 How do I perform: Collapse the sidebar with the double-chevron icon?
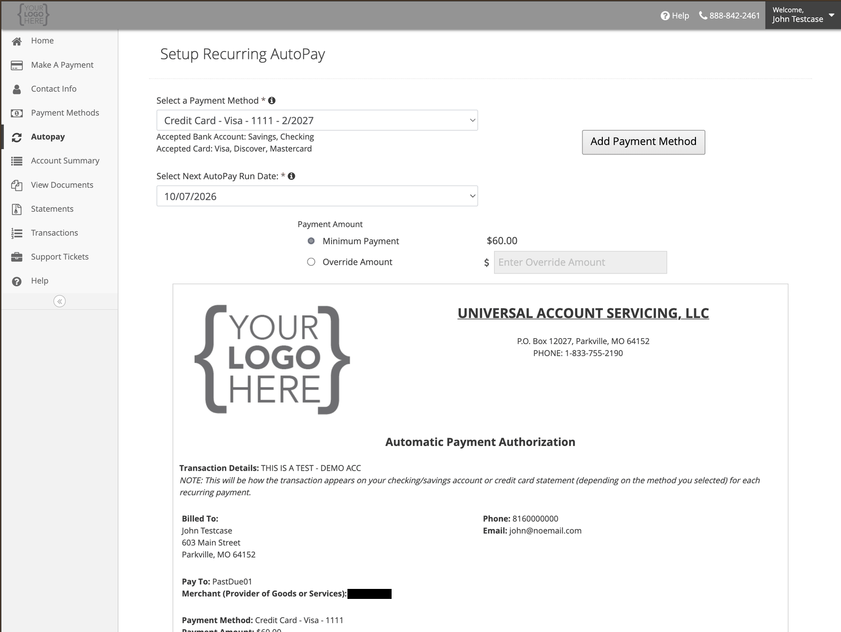tap(59, 301)
